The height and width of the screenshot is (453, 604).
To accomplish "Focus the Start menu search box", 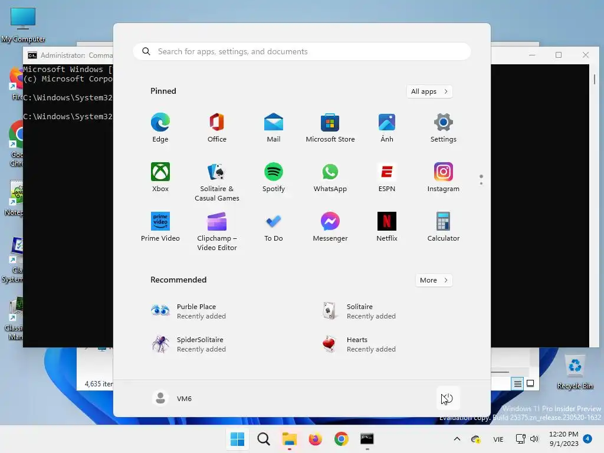I will [302, 51].
